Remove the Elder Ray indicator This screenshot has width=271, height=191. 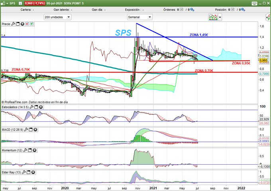(33, 172)
